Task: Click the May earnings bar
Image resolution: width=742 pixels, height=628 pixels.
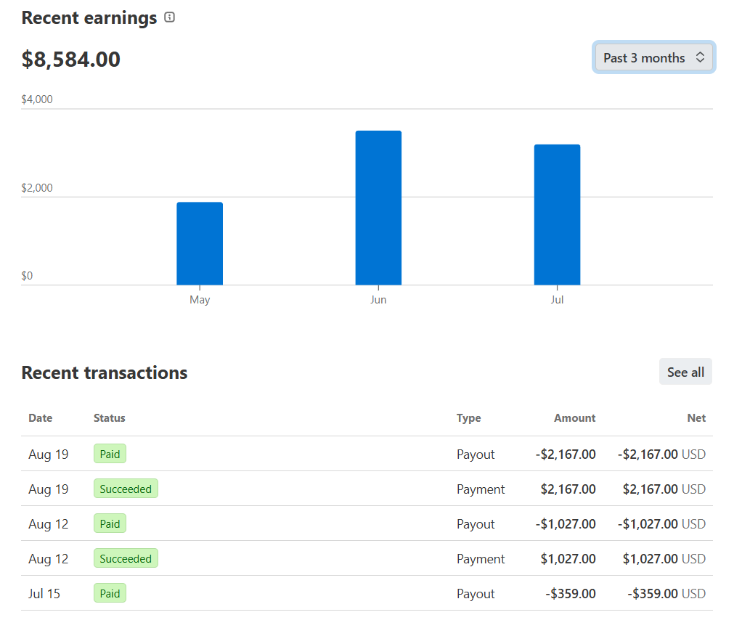Action: 200,244
